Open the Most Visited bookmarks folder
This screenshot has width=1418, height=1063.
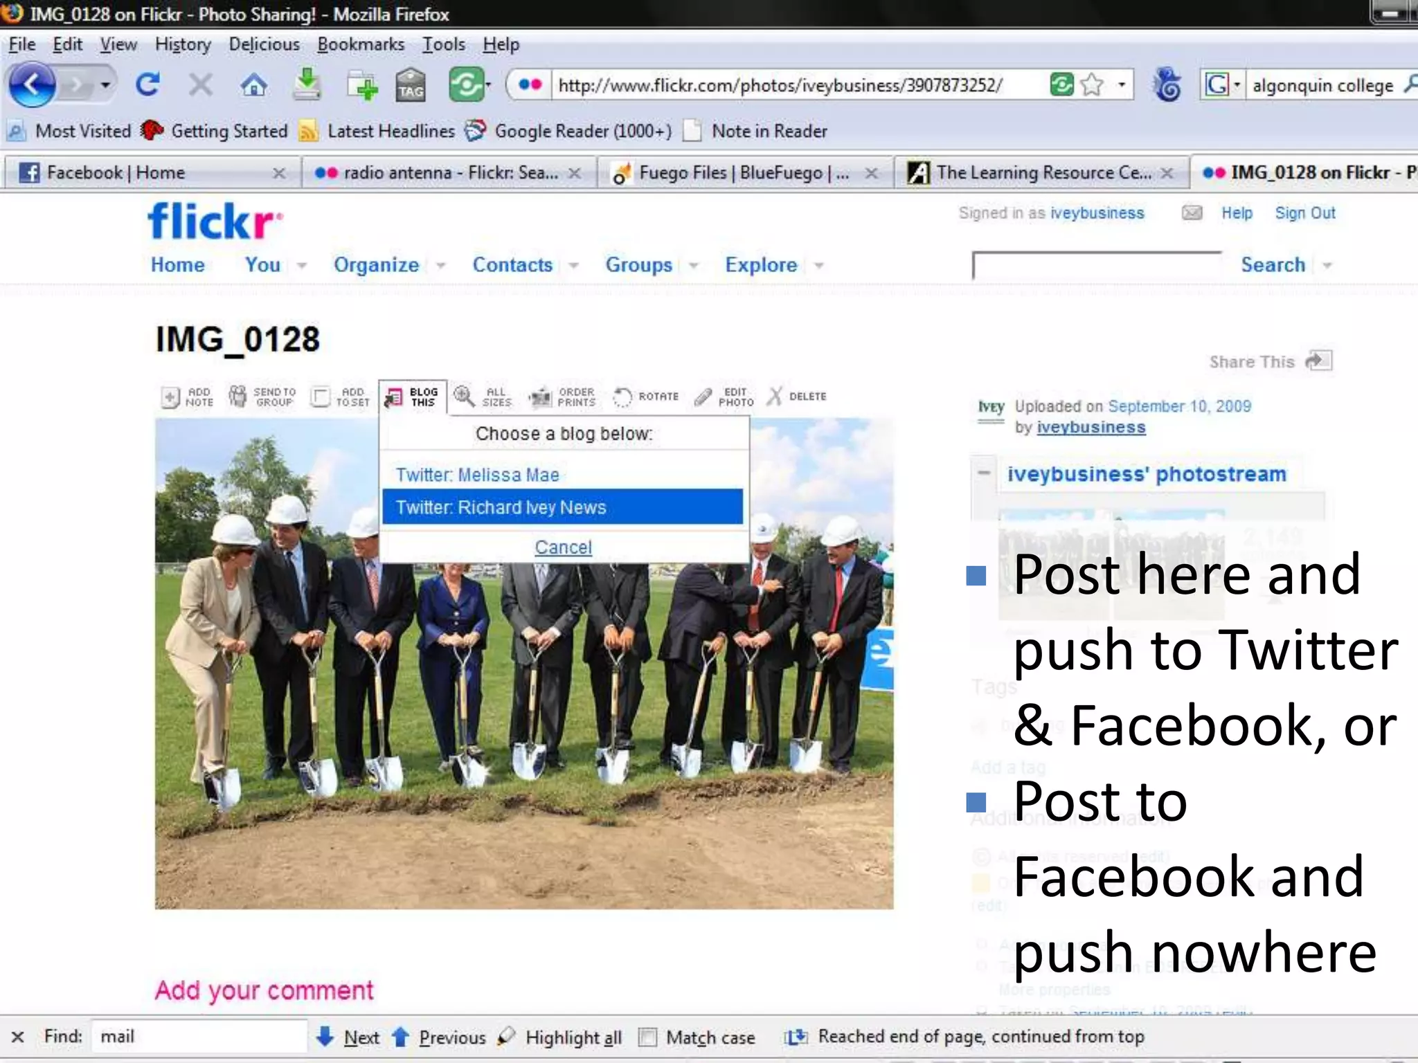(69, 131)
